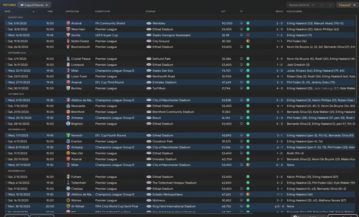Click the TV icon in the Sevilla row
Image resolution: width=359 pixels, height=217 pixels.
tap(241, 35)
